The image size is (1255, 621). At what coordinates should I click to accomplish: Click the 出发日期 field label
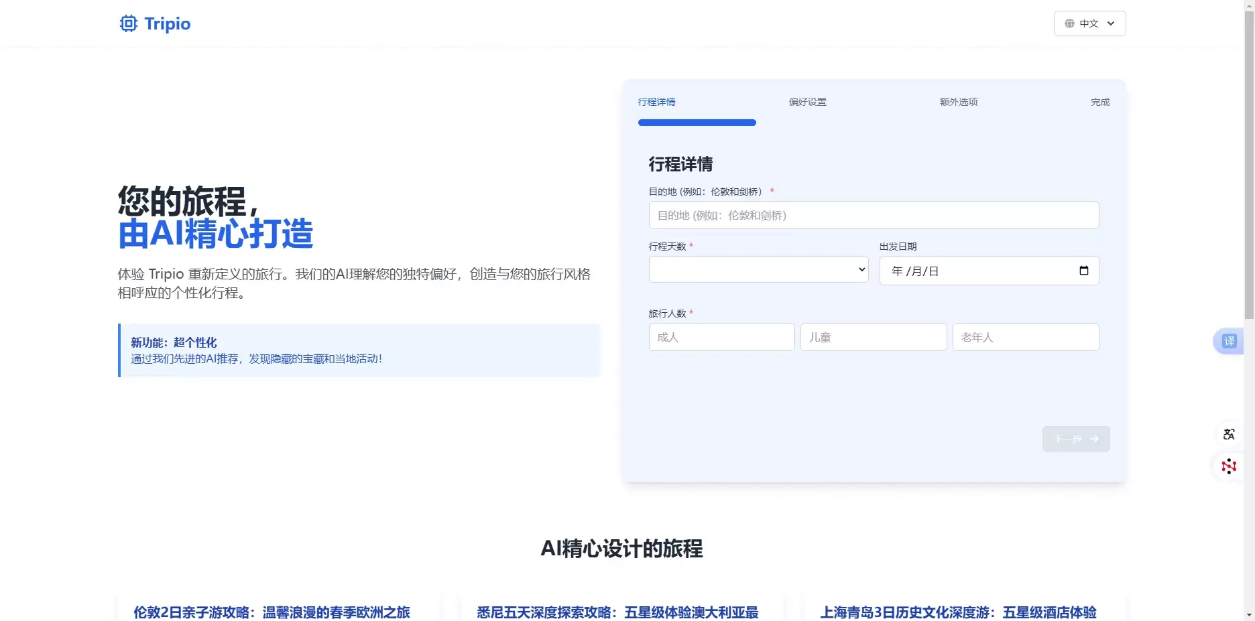898,247
